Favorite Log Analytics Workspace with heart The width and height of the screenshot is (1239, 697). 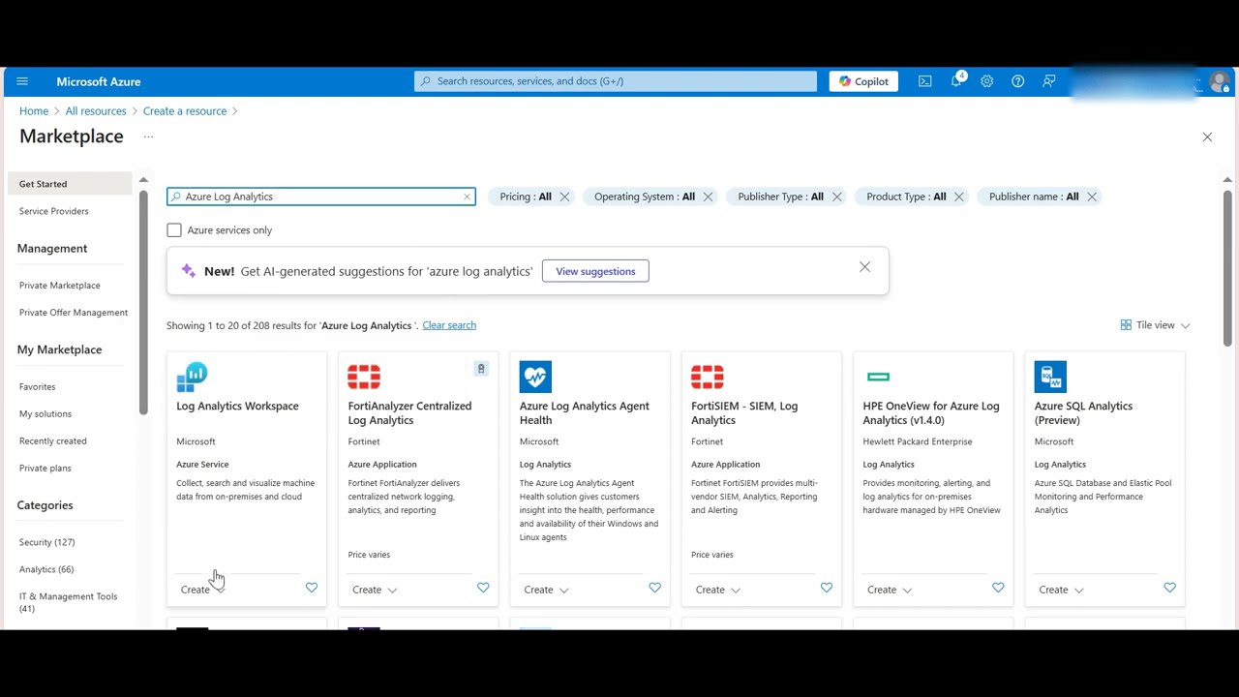[312, 588]
